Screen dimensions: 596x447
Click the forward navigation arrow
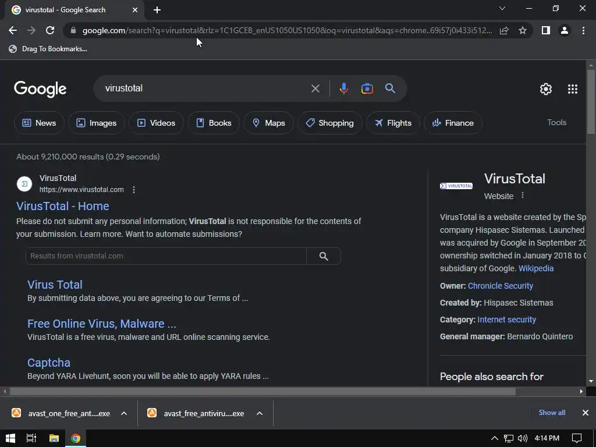click(31, 30)
